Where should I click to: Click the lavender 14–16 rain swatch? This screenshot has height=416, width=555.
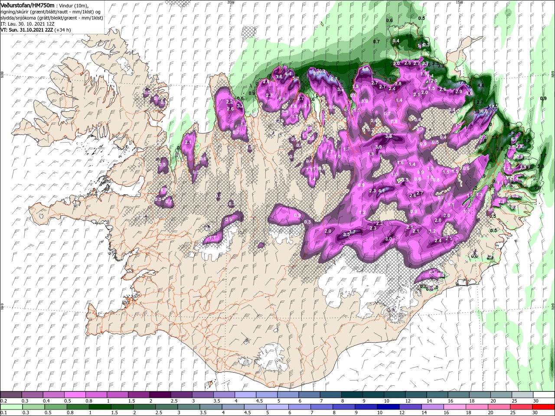click(x=432, y=407)
